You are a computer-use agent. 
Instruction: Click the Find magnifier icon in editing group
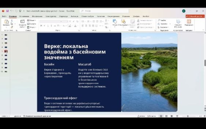pos(159,20)
